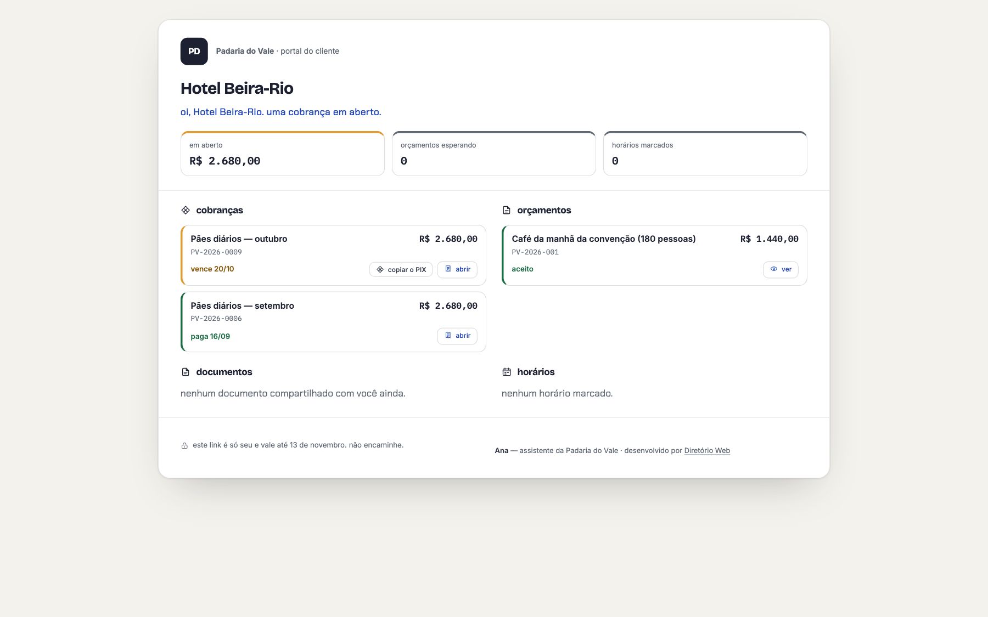Click quote number PV-2026-001
The height and width of the screenshot is (617, 988).
535,252
